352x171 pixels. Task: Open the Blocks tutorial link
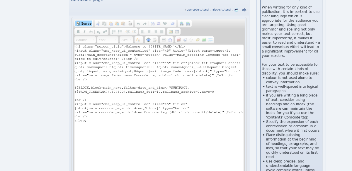pos(222,10)
